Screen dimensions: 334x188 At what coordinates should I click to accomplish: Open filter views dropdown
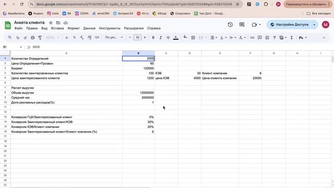(x=283, y=38)
